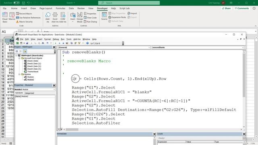The height and width of the screenshot is (145, 258).
Task: Click the Break pause icon in VBA toolbar
Action: coord(59,43)
